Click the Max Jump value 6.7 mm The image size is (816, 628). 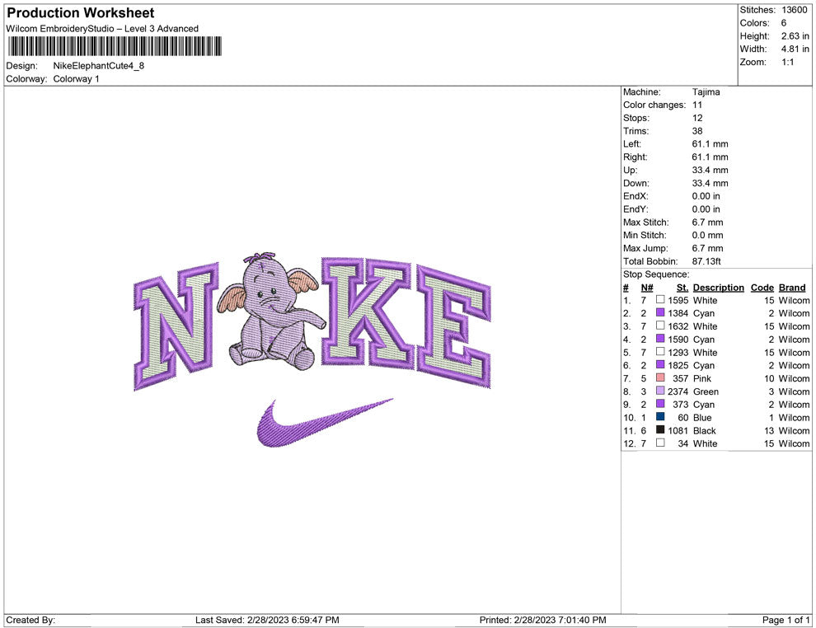coord(707,248)
